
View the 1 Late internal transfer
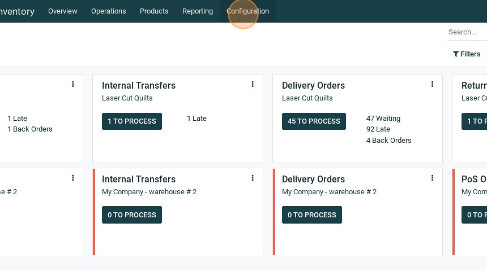click(196, 119)
